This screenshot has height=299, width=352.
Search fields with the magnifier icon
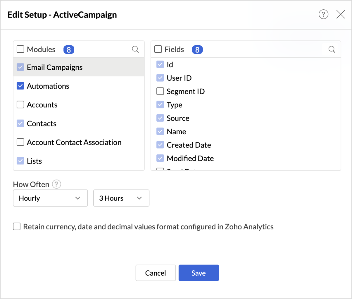[332, 49]
